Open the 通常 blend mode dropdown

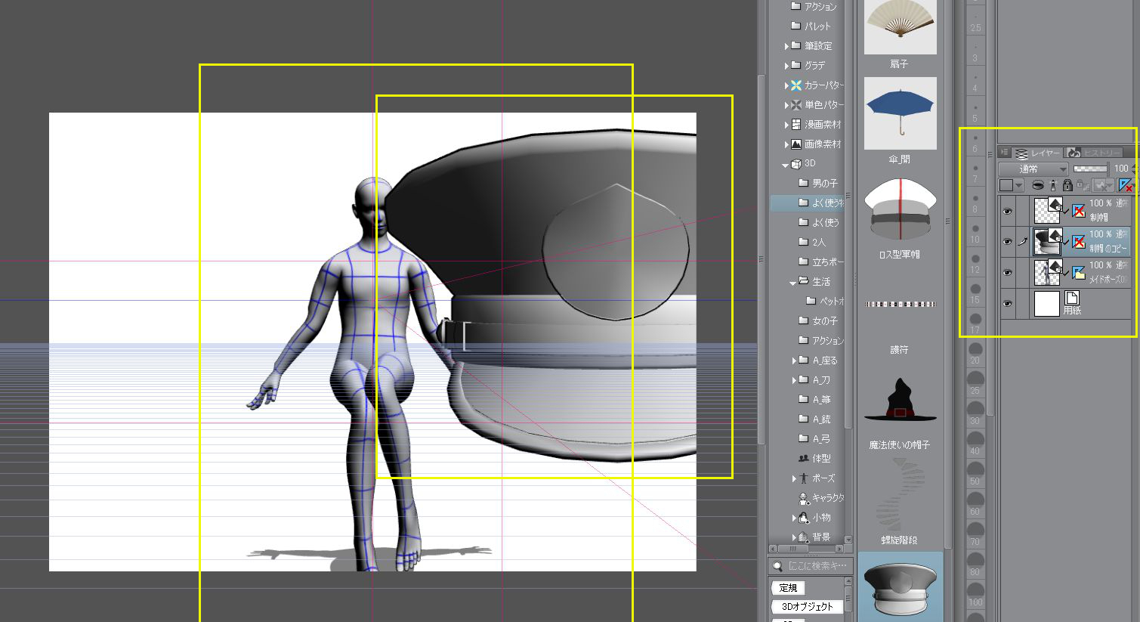1033,169
